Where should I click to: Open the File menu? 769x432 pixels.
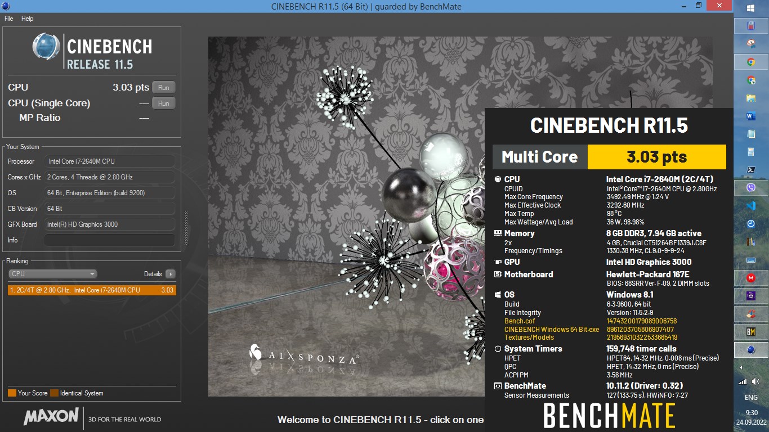point(8,19)
